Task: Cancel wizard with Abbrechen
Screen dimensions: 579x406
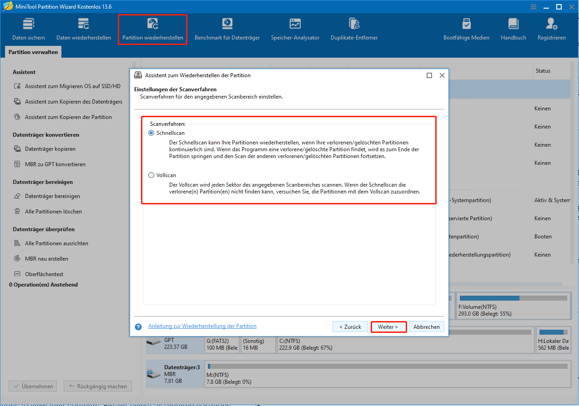Action: (427, 327)
